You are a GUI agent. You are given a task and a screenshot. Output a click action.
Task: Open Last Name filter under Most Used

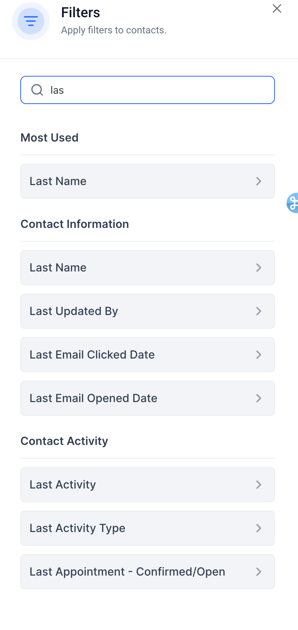point(140,181)
